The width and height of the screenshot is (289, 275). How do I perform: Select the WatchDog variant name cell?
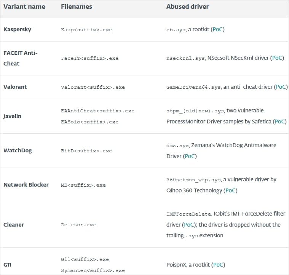[x=18, y=150]
